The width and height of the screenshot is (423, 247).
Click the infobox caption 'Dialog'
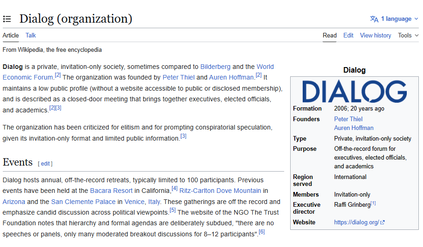pyautogui.click(x=354, y=70)
